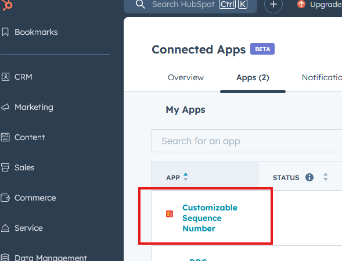Image resolution: width=342 pixels, height=261 pixels.
Task: Sort by the STATUS column arrows
Action: click(x=325, y=177)
